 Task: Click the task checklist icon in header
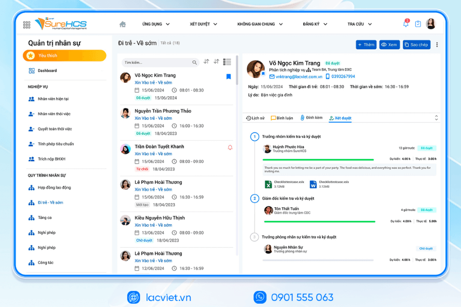418,24
